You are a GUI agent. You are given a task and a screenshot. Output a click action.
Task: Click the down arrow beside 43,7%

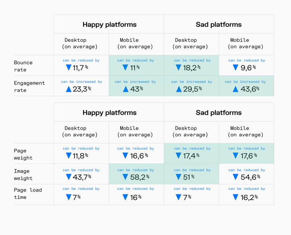click(69, 177)
